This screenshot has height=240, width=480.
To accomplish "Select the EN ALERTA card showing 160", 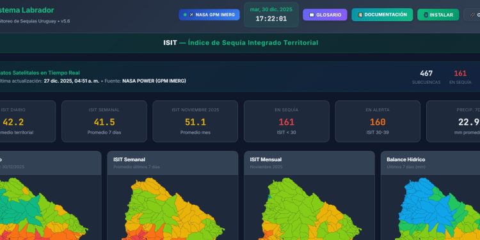I will (x=378, y=122).
